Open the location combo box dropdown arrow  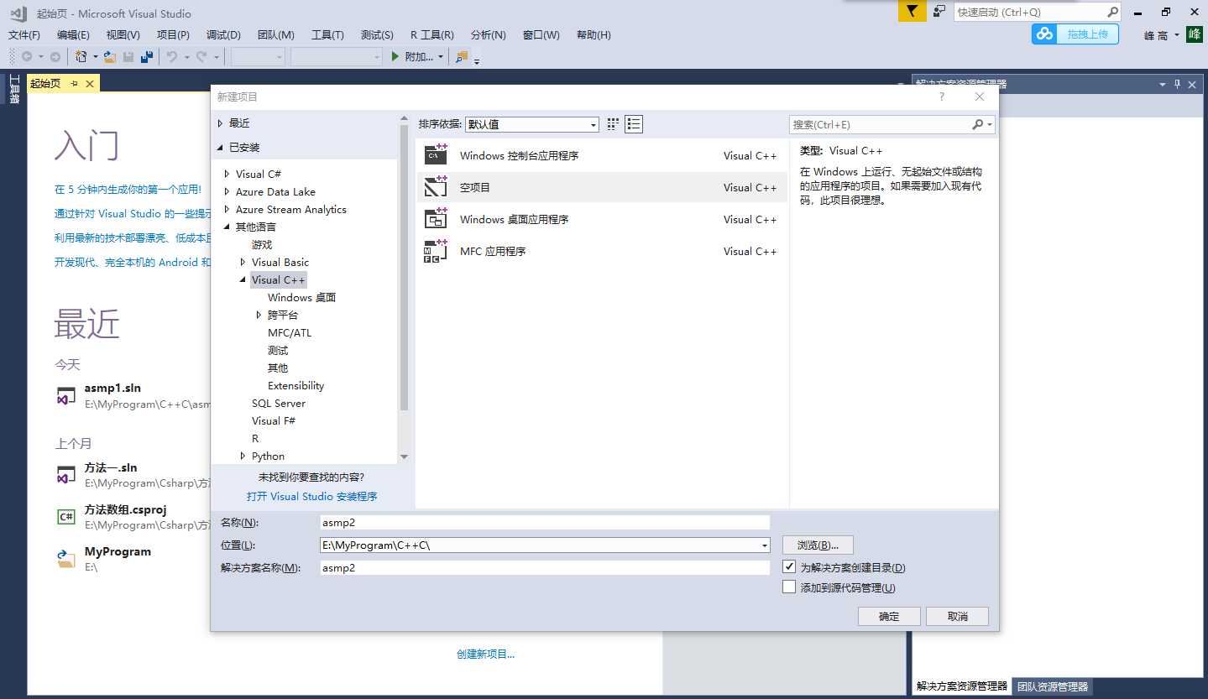point(764,545)
